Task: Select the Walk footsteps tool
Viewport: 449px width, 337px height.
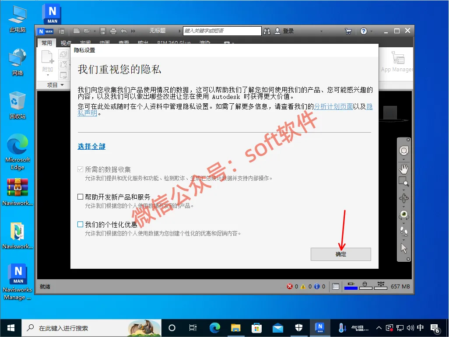Action: coord(404,231)
